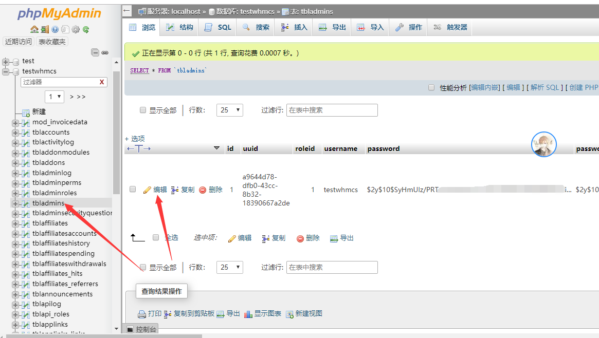Click the 表收藏夹 favorites button
This screenshot has height=338, width=599.
click(52, 42)
